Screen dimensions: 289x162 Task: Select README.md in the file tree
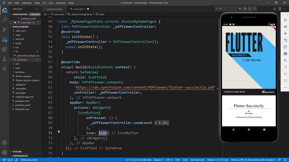pyautogui.click(x=22, y=109)
